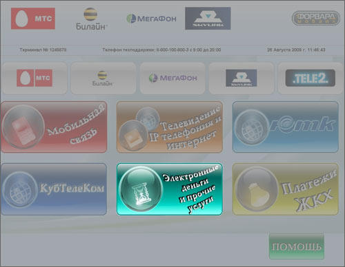Select the MTS operator button in the row
The height and width of the screenshot is (267, 345).
tap(34, 78)
